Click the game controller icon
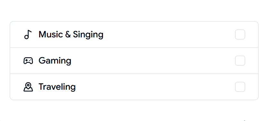This screenshot has height=121, width=268. tap(28, 61)
